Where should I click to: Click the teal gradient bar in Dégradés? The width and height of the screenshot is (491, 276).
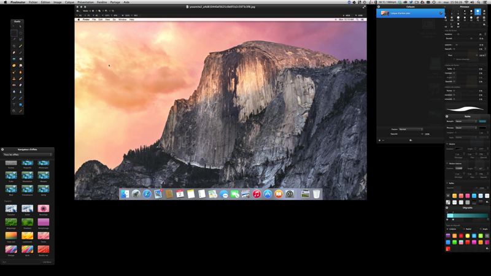tap(468, 216)
